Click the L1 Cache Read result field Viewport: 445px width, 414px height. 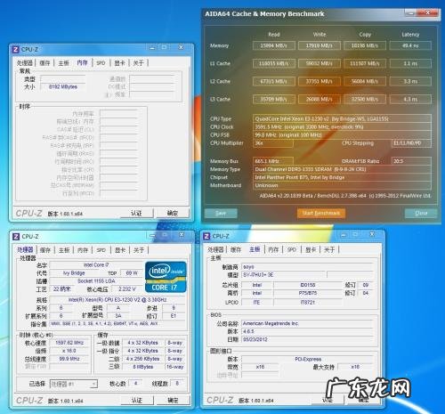(274, 63)
